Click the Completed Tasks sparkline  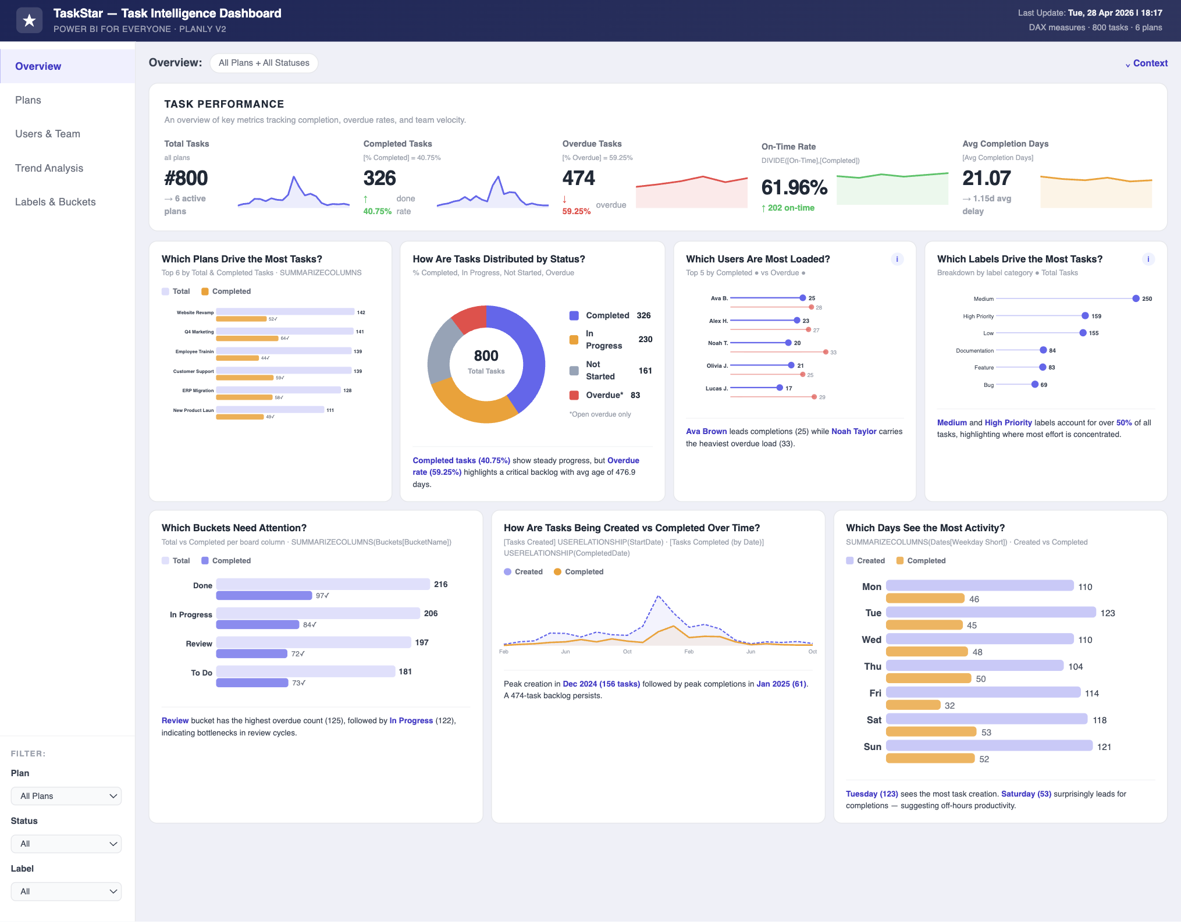pyautogui.click(x=493, y=191)
